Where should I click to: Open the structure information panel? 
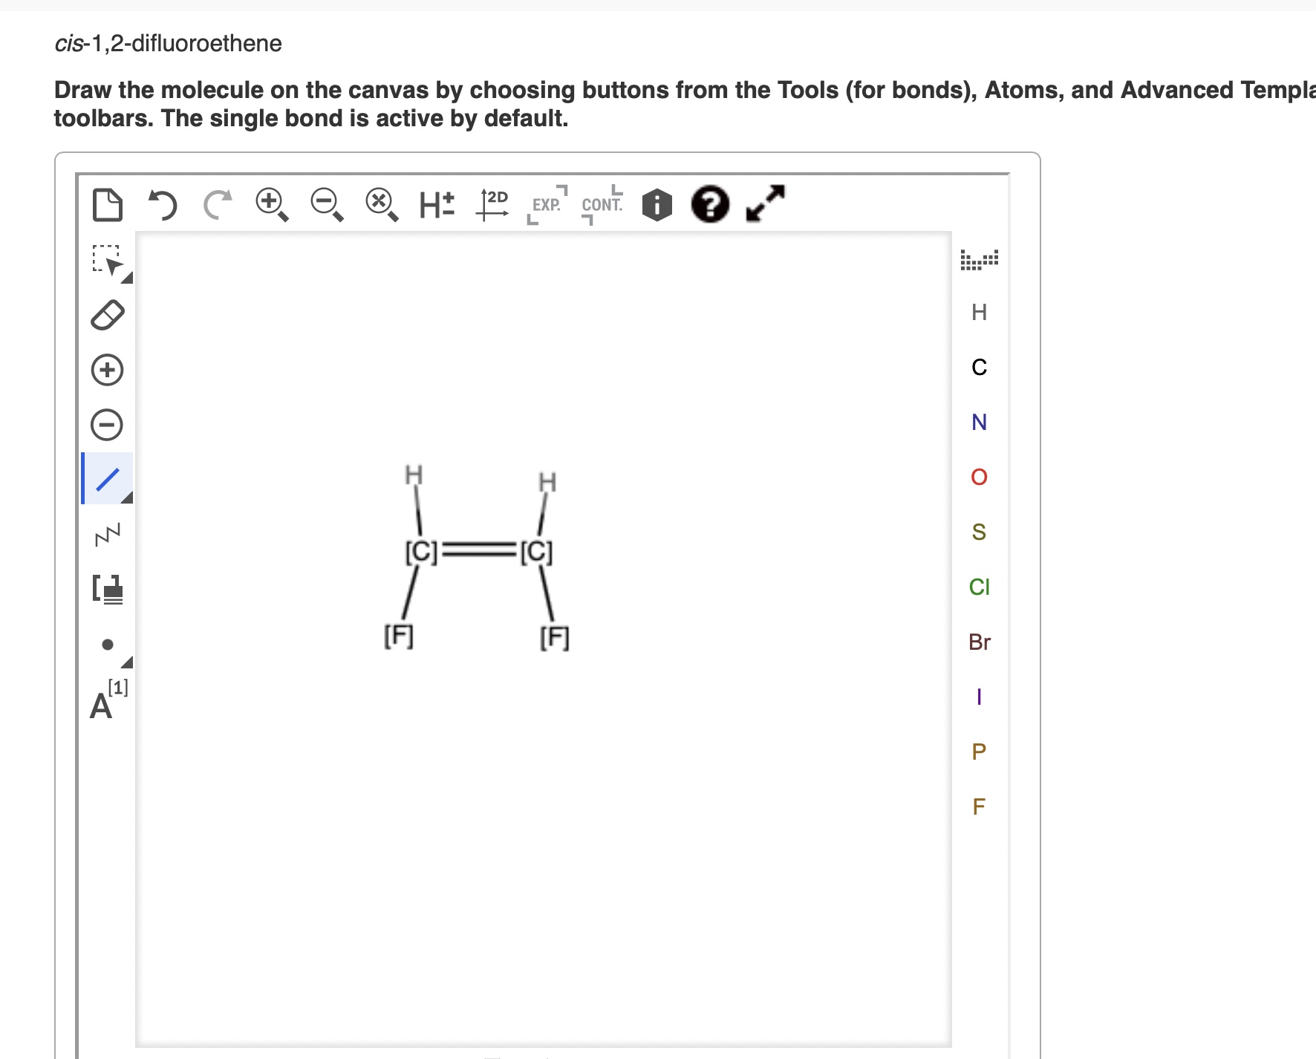[x=656, y=204]
